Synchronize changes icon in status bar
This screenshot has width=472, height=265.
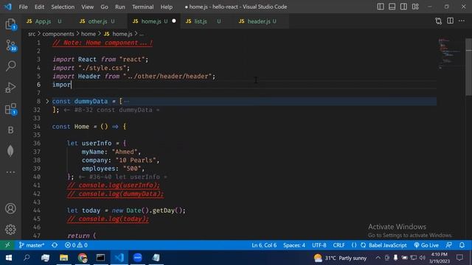(x=55, y=245)
